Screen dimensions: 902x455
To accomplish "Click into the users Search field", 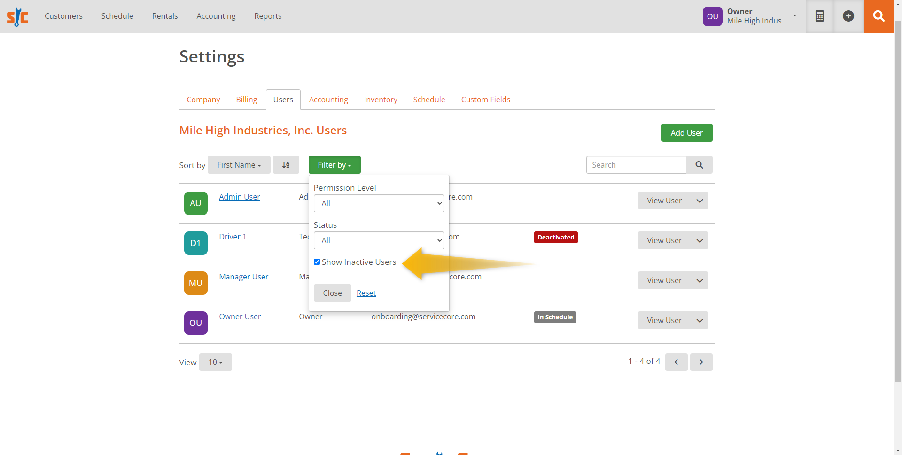I will 637,165.
